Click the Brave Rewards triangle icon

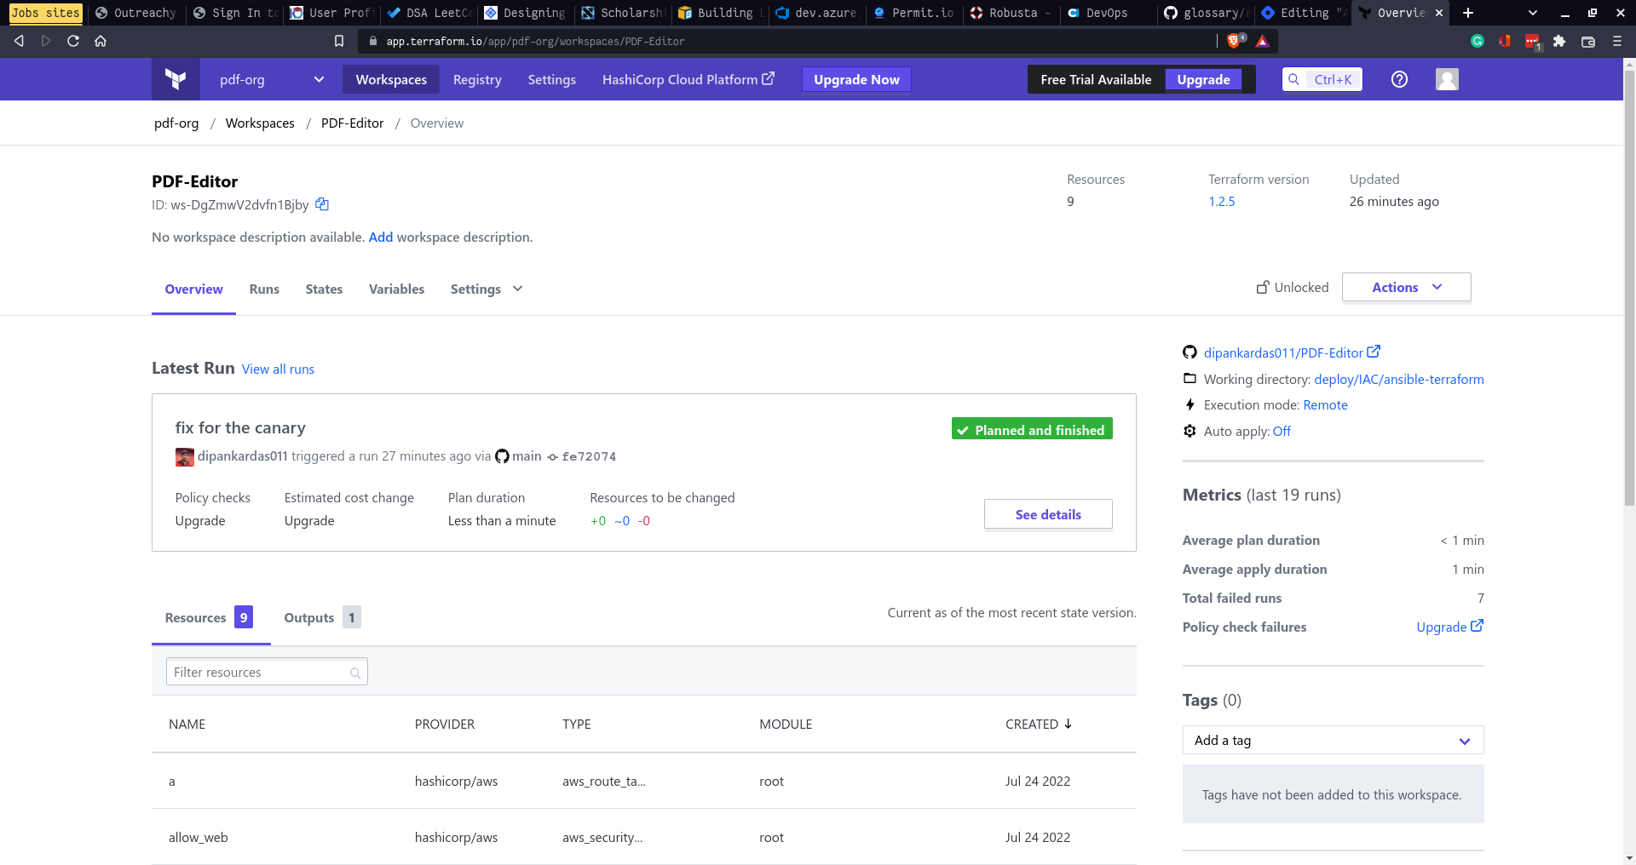(x=1262, y=41)
